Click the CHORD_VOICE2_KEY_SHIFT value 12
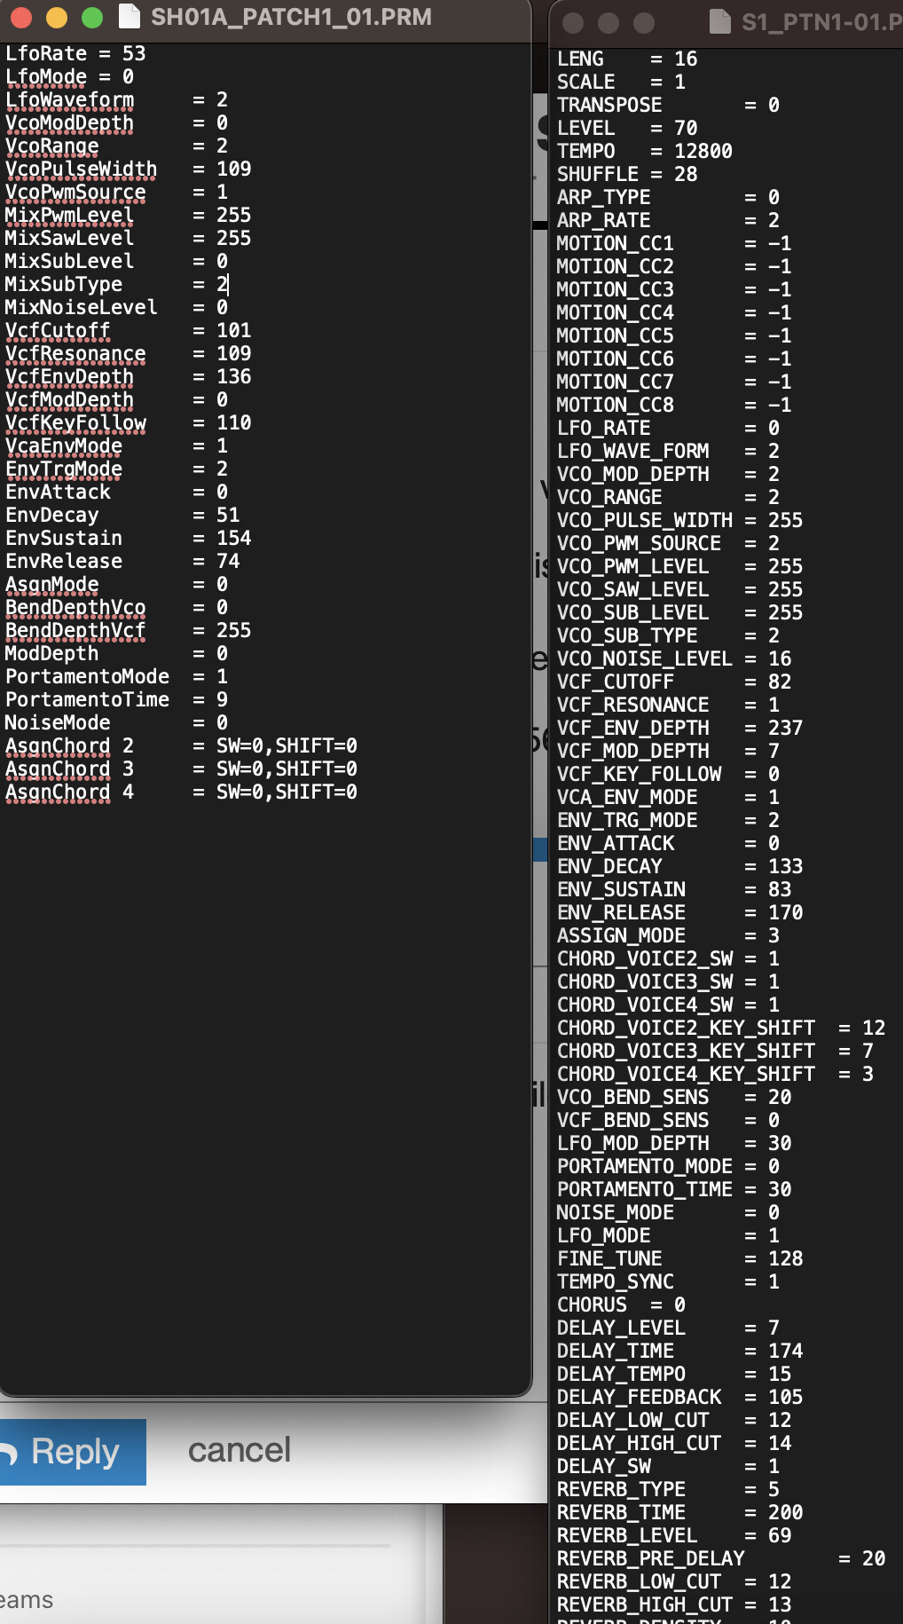903x1624 pixels. point(874,1028)
